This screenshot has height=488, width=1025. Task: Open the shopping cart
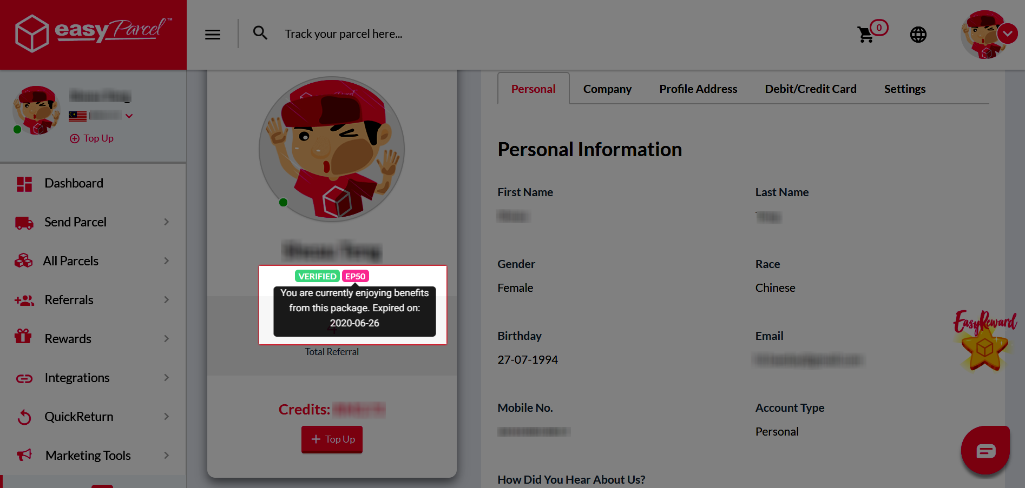click(866, 34)
